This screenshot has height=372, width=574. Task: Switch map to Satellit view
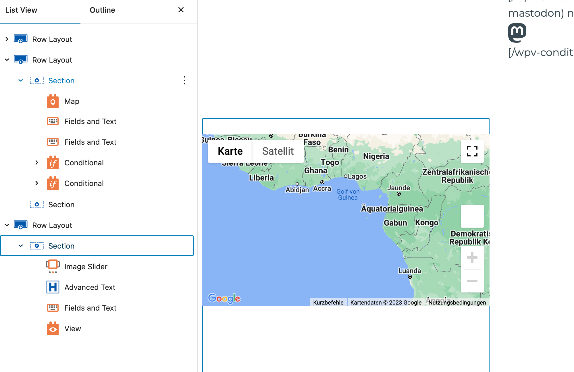coord(278,151)
